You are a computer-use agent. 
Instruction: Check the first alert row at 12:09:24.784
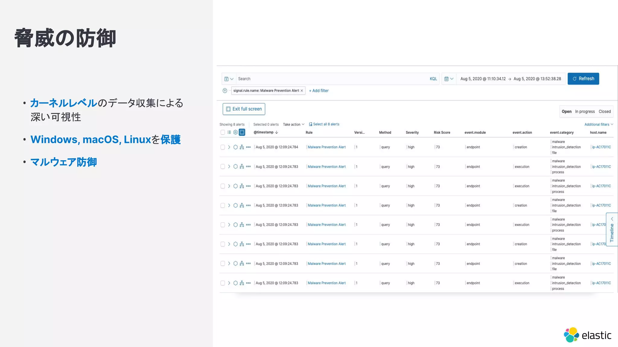pos(223,147)
